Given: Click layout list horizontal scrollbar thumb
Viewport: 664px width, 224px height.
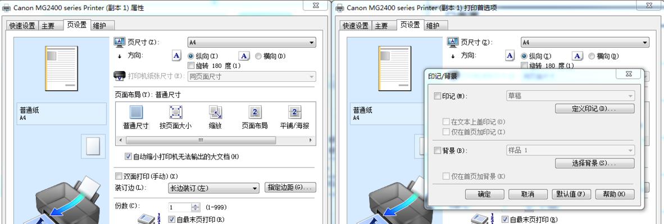Looking at the screenshot, I should coord(200,140).
